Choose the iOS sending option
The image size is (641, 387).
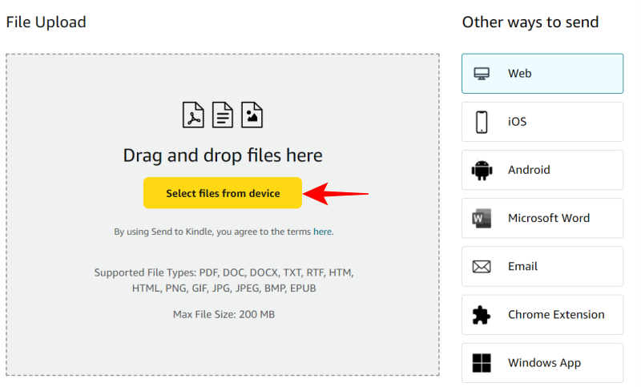coord(542,122)
